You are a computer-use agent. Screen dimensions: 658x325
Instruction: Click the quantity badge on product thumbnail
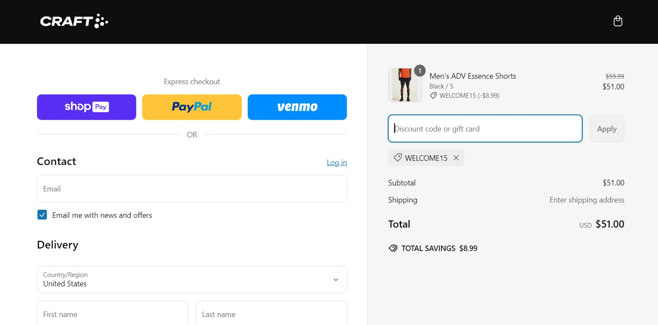point(420,71)
